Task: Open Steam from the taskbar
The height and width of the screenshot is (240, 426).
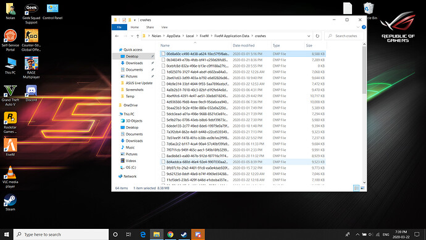Action: [184, 234]
